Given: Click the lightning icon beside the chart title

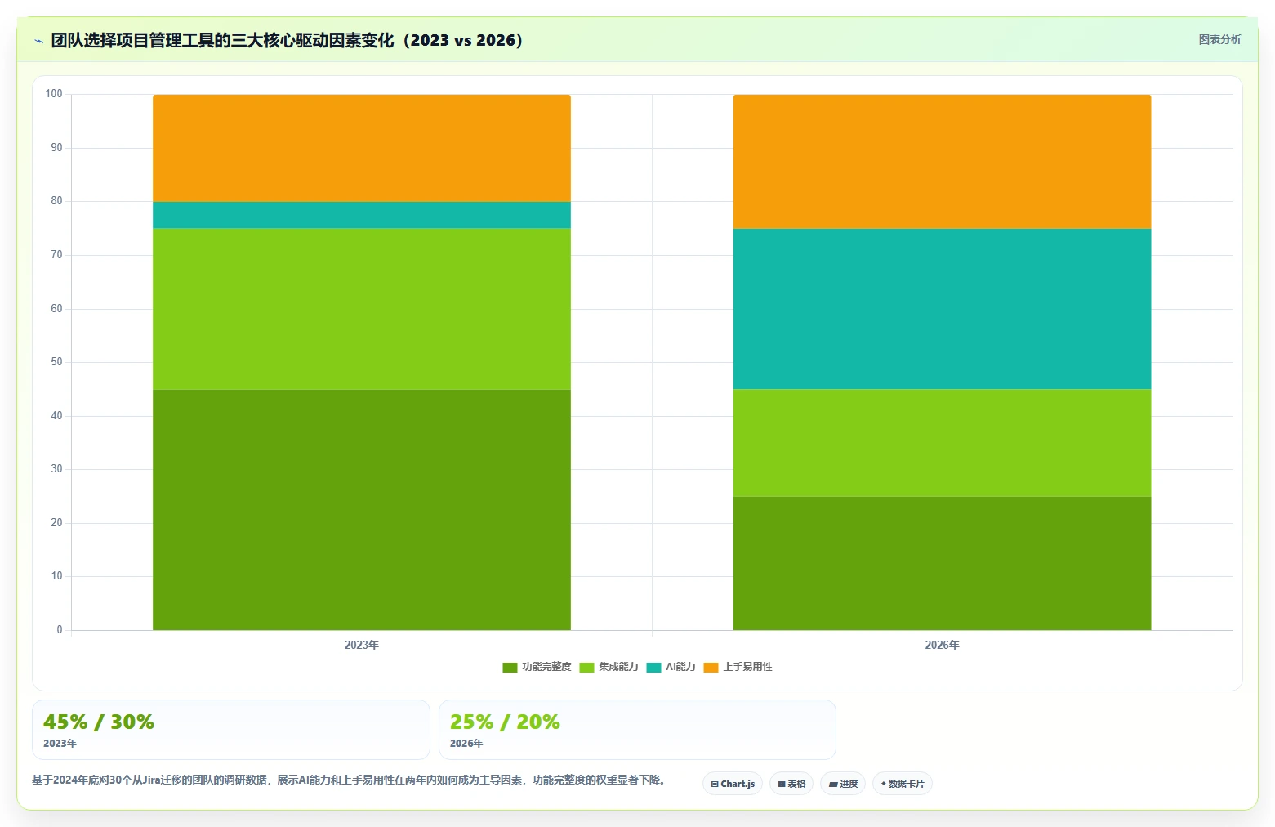Looking at the screenshot, I should [38, 41].
